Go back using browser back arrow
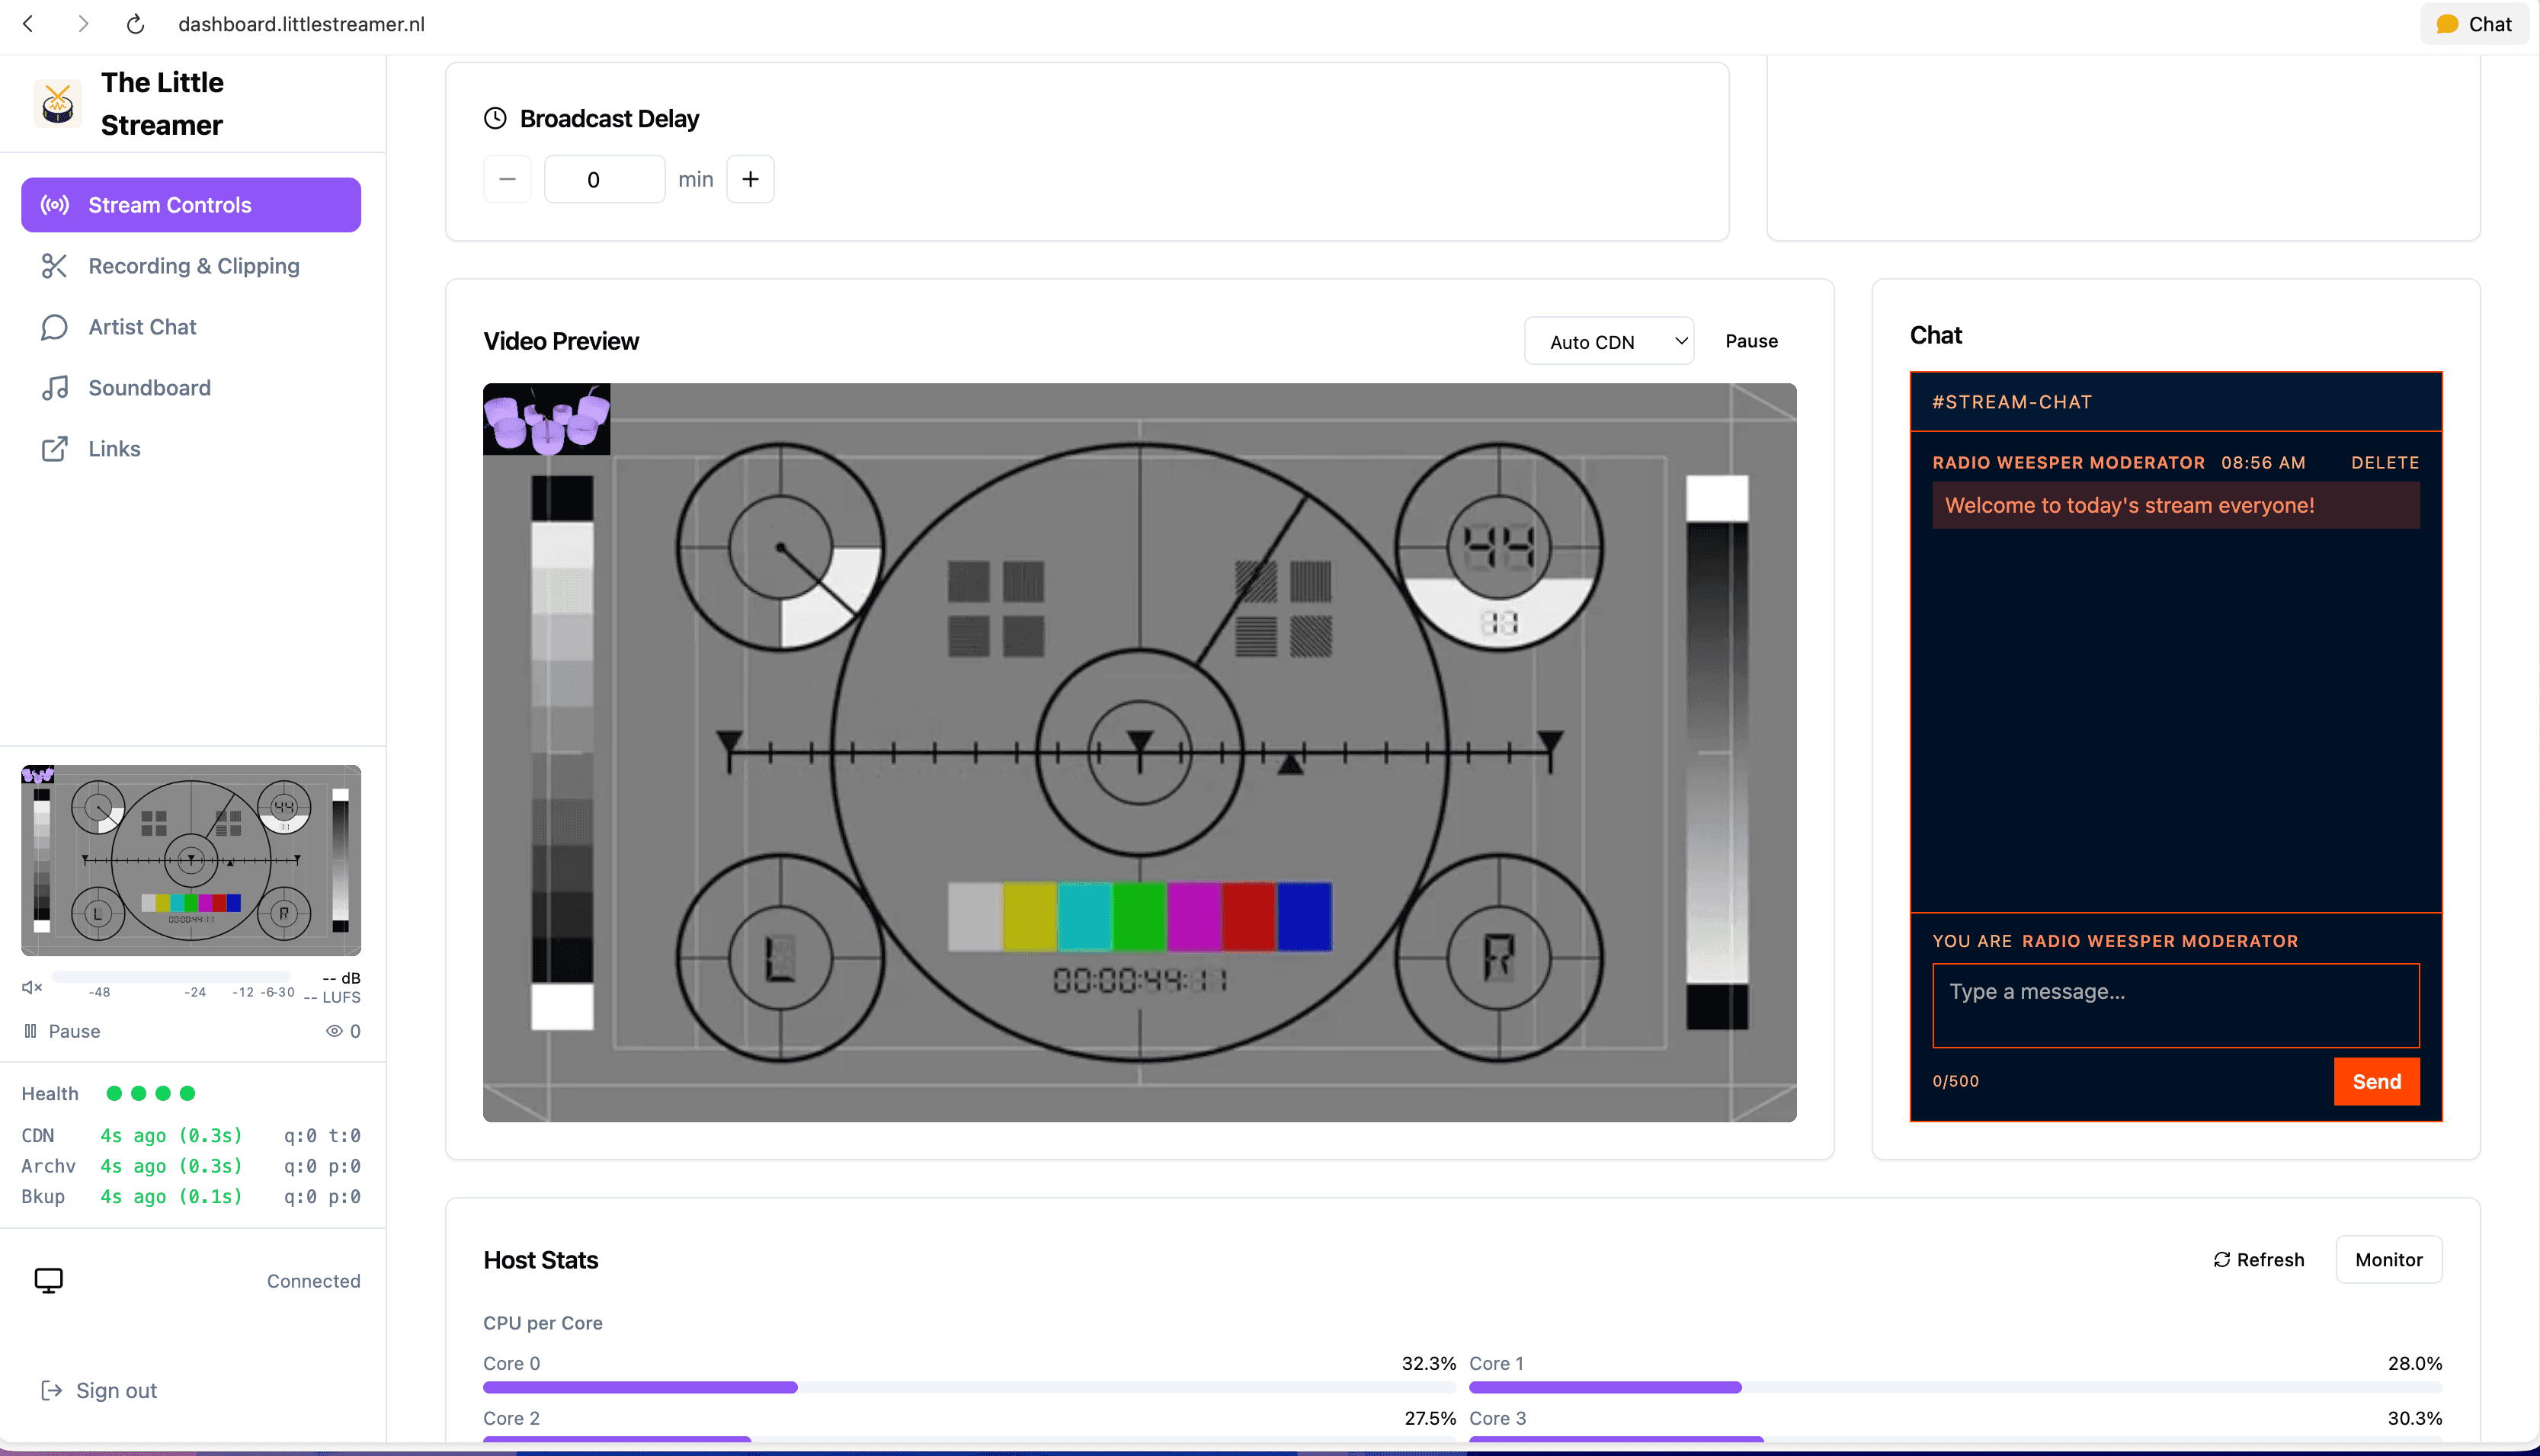This screenshot has width=2540, height=1456. click(28, 24)
